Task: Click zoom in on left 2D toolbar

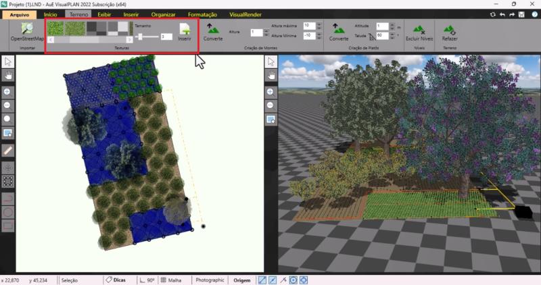Action: 7,90
